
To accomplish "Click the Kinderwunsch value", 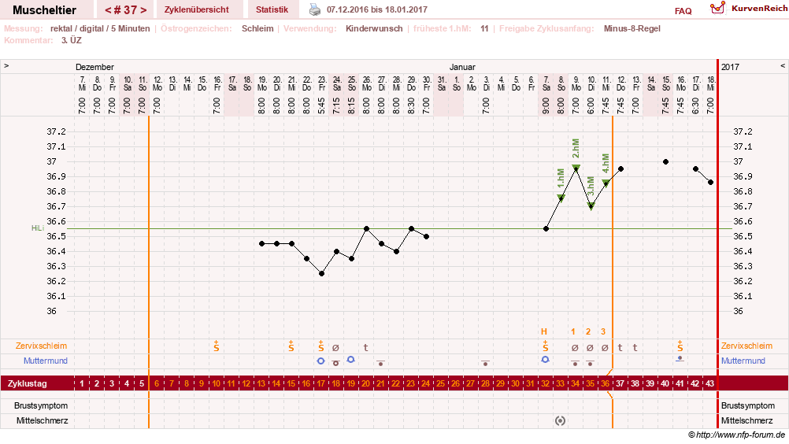I will [374, 28].
